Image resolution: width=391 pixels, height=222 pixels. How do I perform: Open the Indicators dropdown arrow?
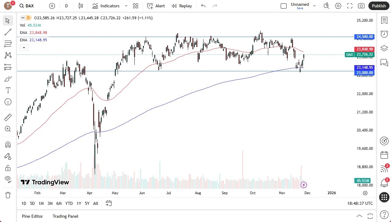pos(126,6)
